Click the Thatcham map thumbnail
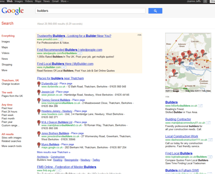This screenshot has height=174, width=215. [x=188, y=63]
